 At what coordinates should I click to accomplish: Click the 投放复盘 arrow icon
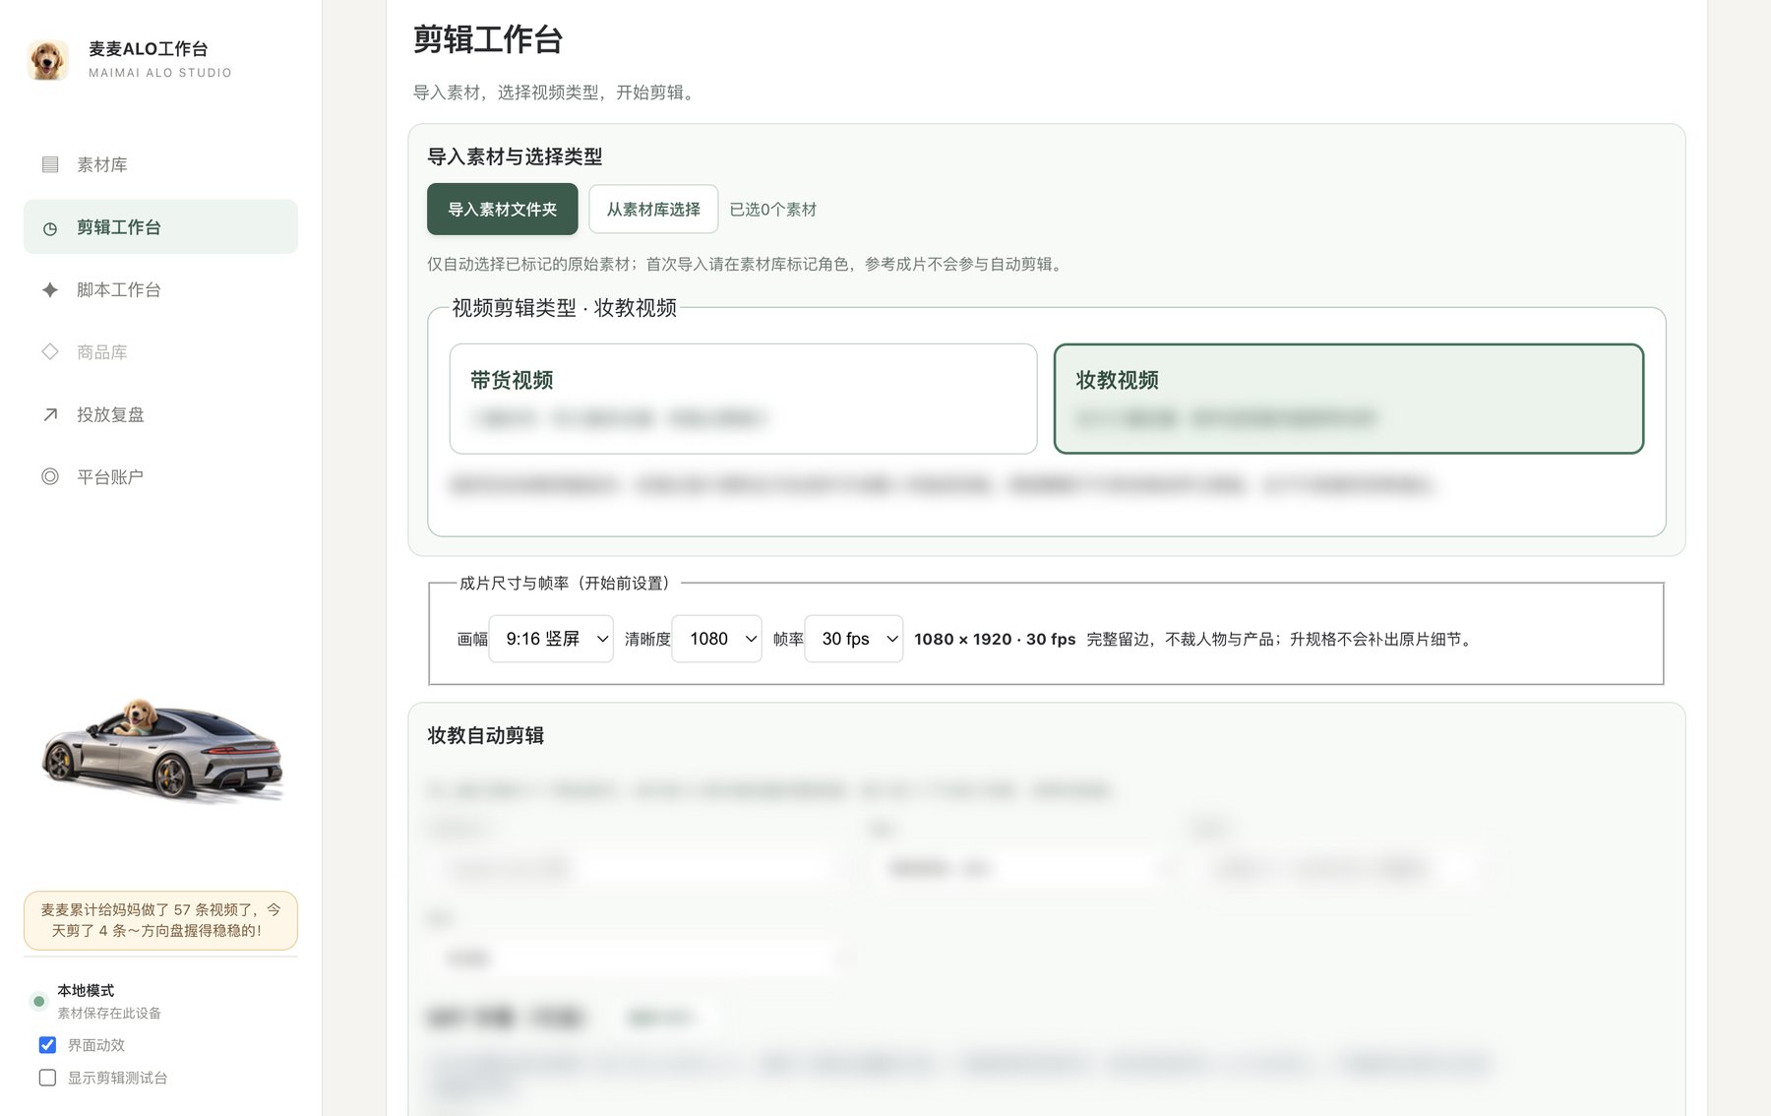[x=50, y=414]
